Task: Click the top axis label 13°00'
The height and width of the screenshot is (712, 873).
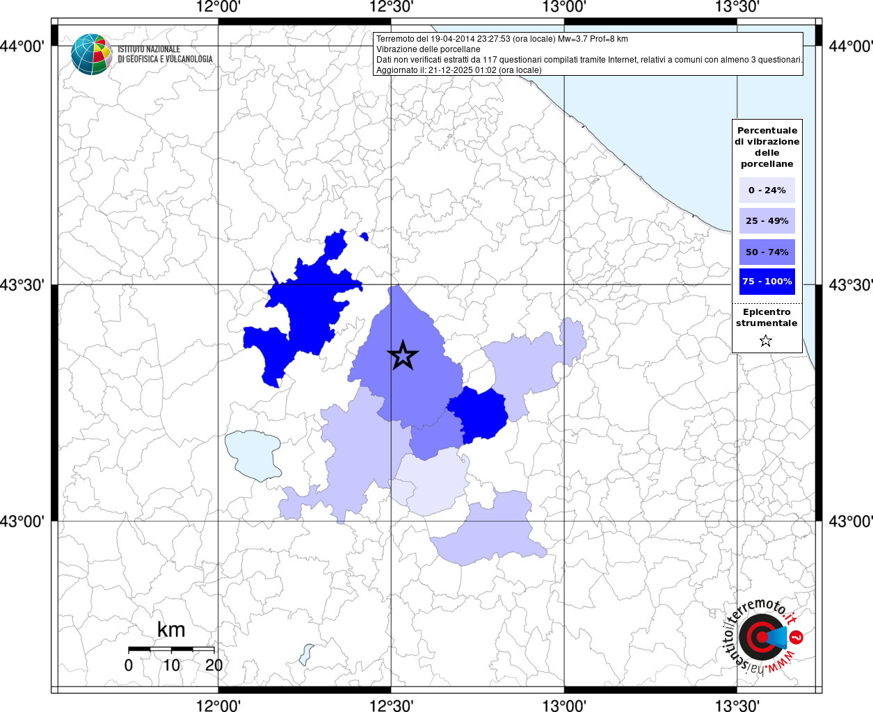Action: [x=564, y=7]
